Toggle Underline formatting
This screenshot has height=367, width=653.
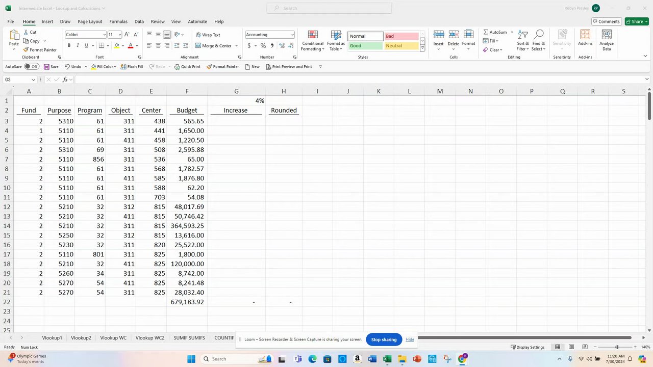tap(86, 45)
